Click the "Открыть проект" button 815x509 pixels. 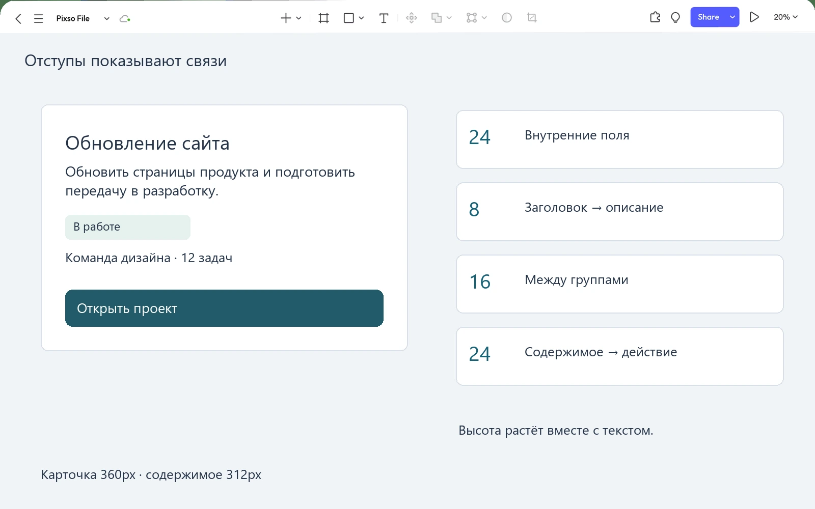click(224, 308)
